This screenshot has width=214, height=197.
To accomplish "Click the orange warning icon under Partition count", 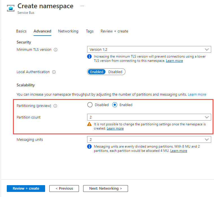I will click(x=89, y=124).
